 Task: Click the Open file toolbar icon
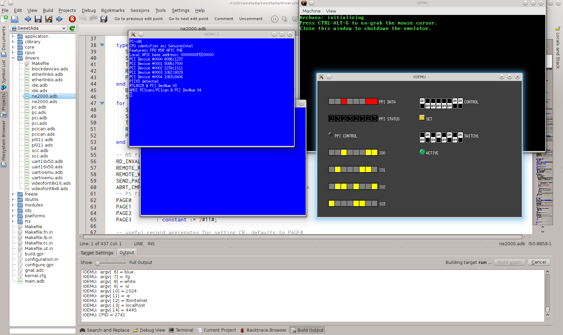[15, 19]
